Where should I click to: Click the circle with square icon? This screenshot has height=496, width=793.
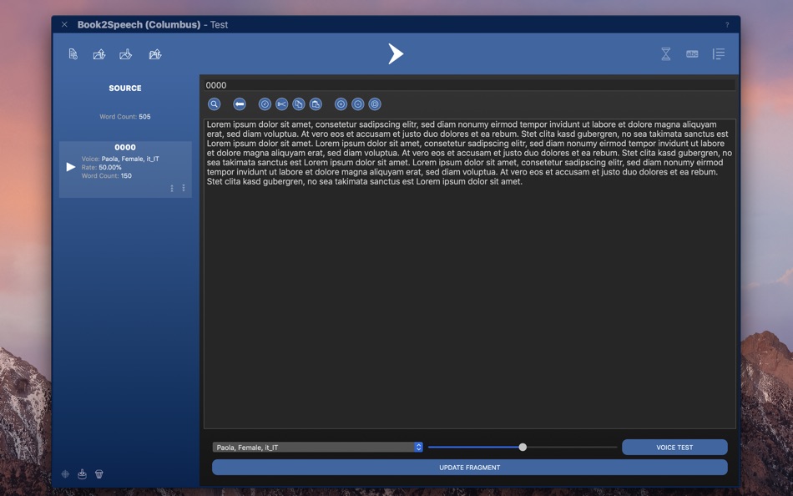pyautogui.click(x=375, y=104)
